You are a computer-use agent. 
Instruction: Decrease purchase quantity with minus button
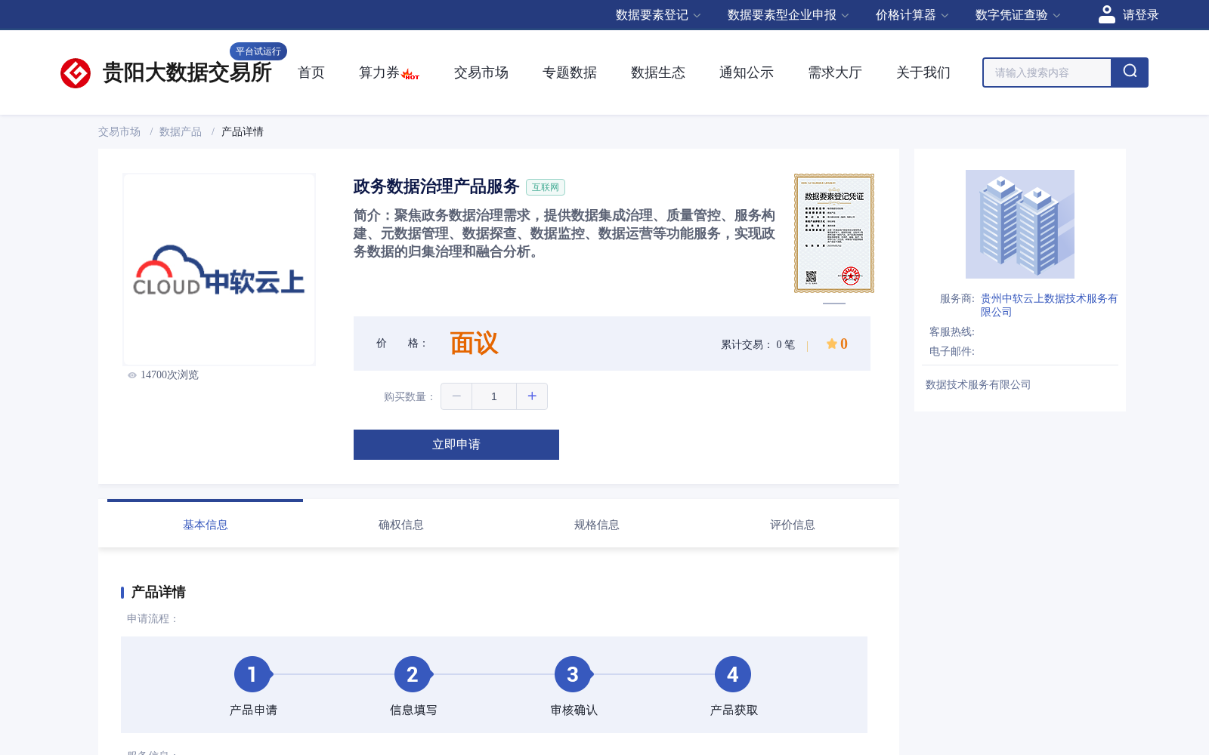[456, 396]
